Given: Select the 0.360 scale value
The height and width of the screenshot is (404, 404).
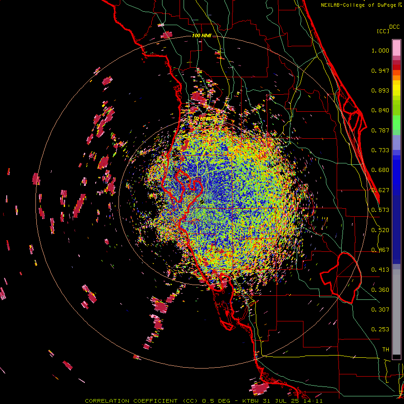Looking at the screenshot, I should coord(380,290).
